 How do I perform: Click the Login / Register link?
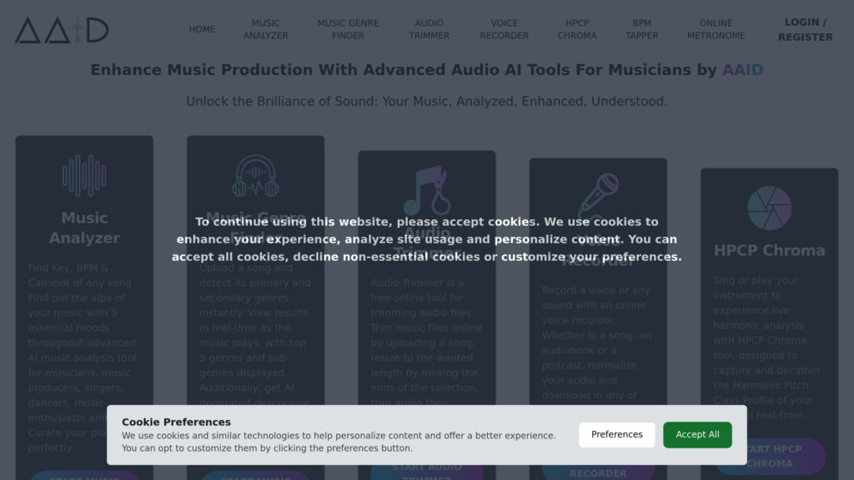(x=805, y=29)
